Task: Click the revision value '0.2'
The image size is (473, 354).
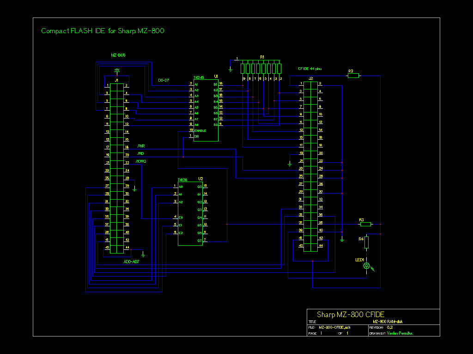Action: pos(390,327)
